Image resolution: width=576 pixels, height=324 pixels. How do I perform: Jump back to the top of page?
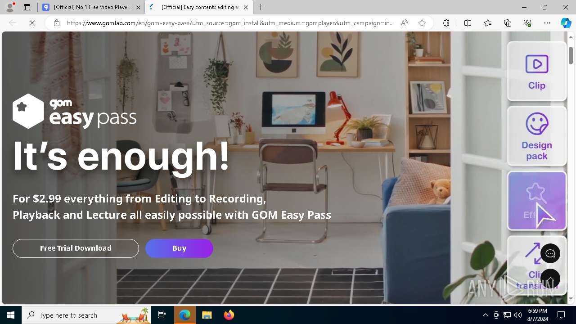click(x=550, y=279)
